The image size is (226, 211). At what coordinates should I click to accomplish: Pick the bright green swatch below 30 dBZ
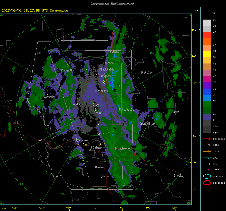207,104
